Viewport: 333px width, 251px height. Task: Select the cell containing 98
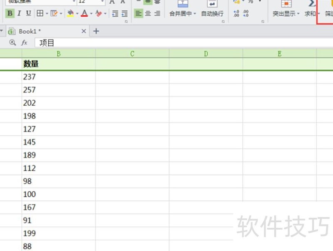tap(59, 181)
